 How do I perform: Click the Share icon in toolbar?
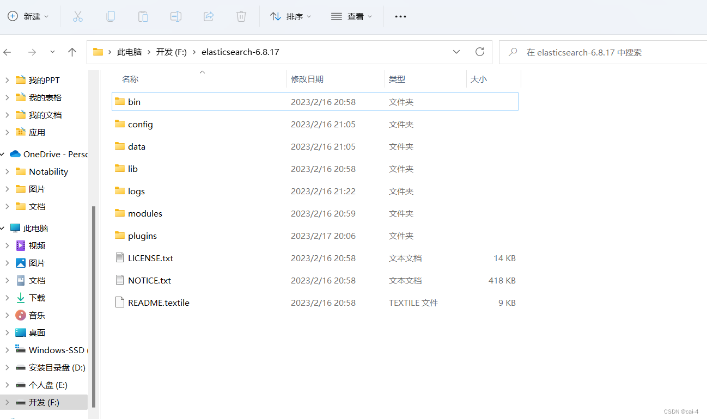209,16
